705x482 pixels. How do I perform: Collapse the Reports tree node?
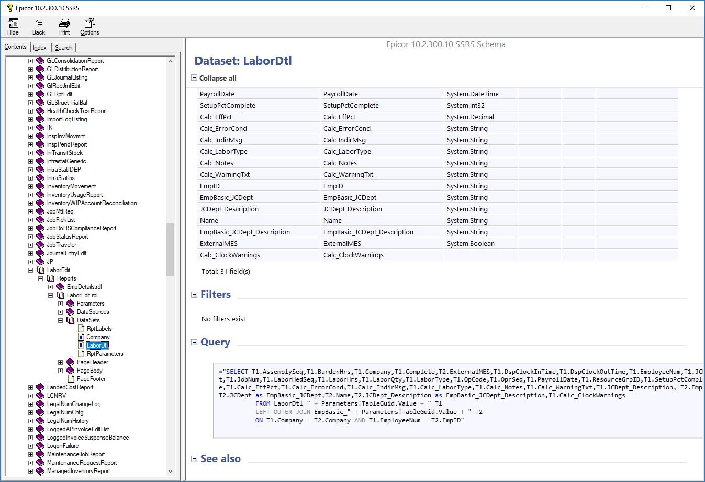point(40,278)
